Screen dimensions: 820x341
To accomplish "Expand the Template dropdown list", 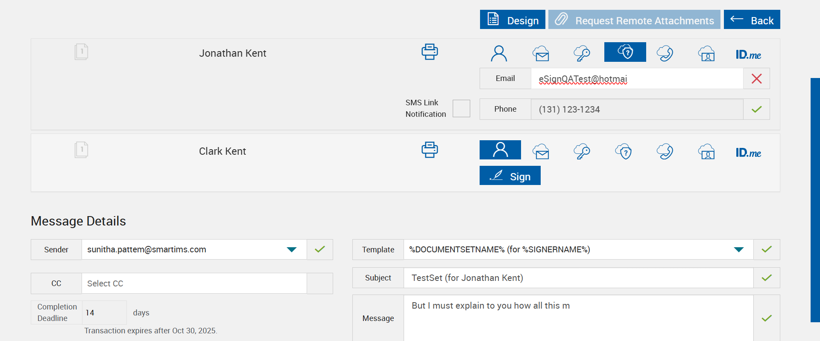I will pos(739,250).
